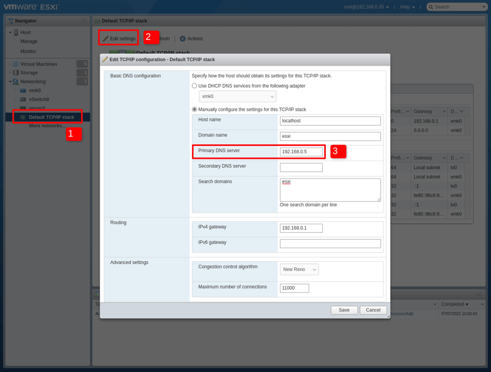Open the root@192.168.0.35 user menu

pyautogui.click(x=366, y=7)
